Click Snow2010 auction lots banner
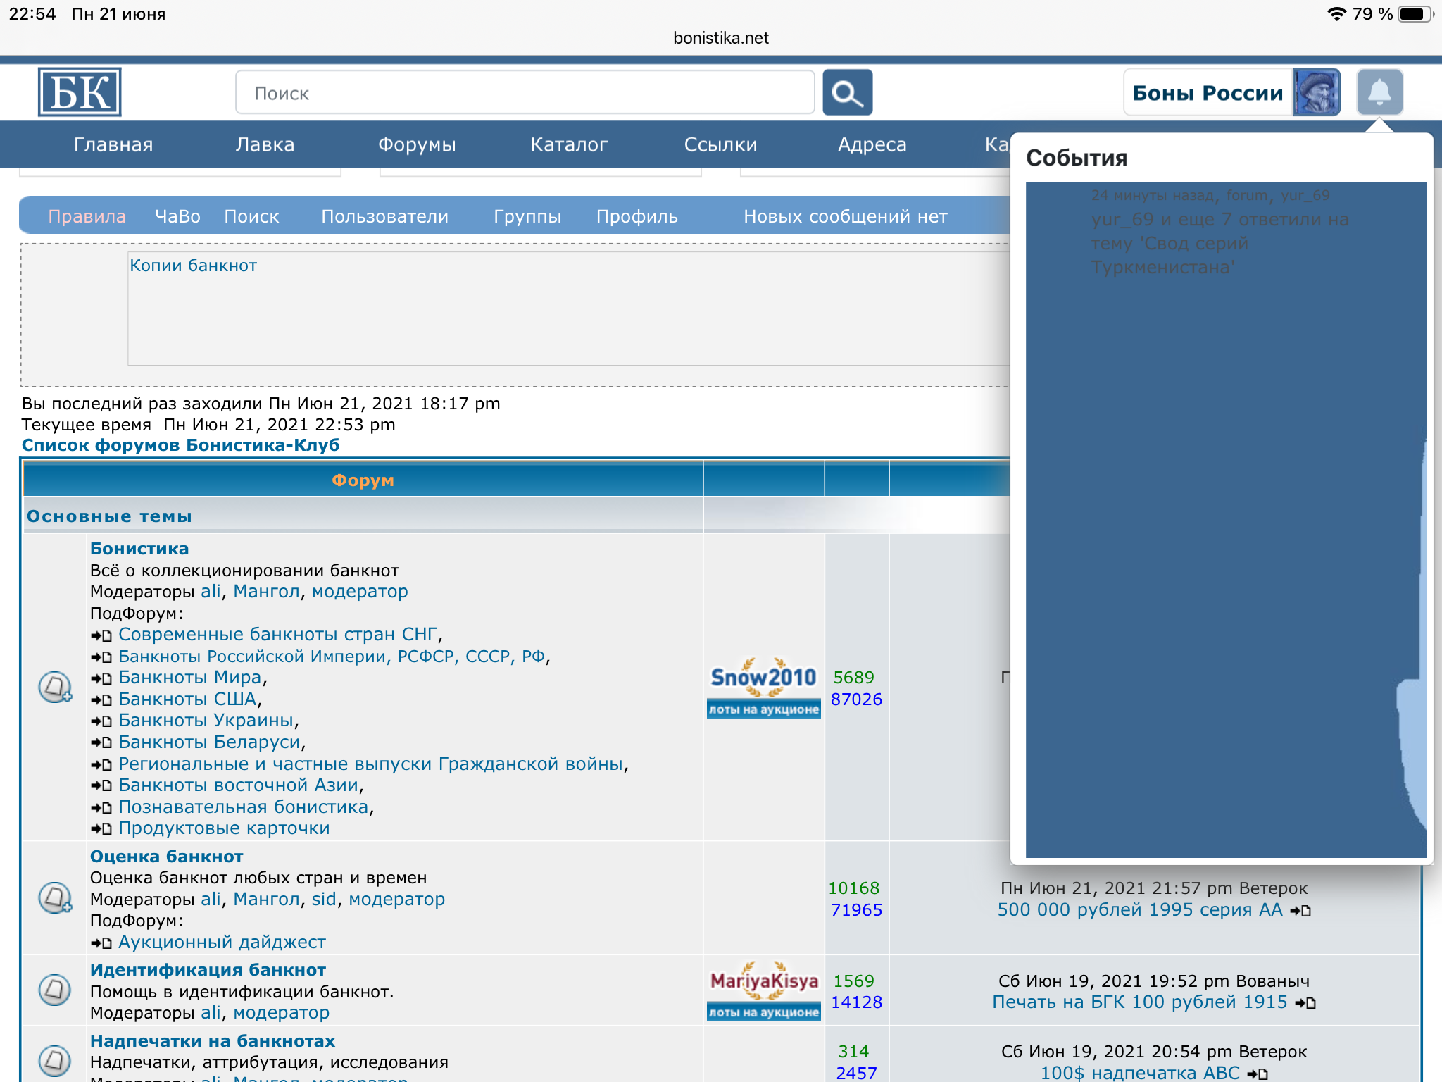The image size is (1442, 1082). click(764, 688)
